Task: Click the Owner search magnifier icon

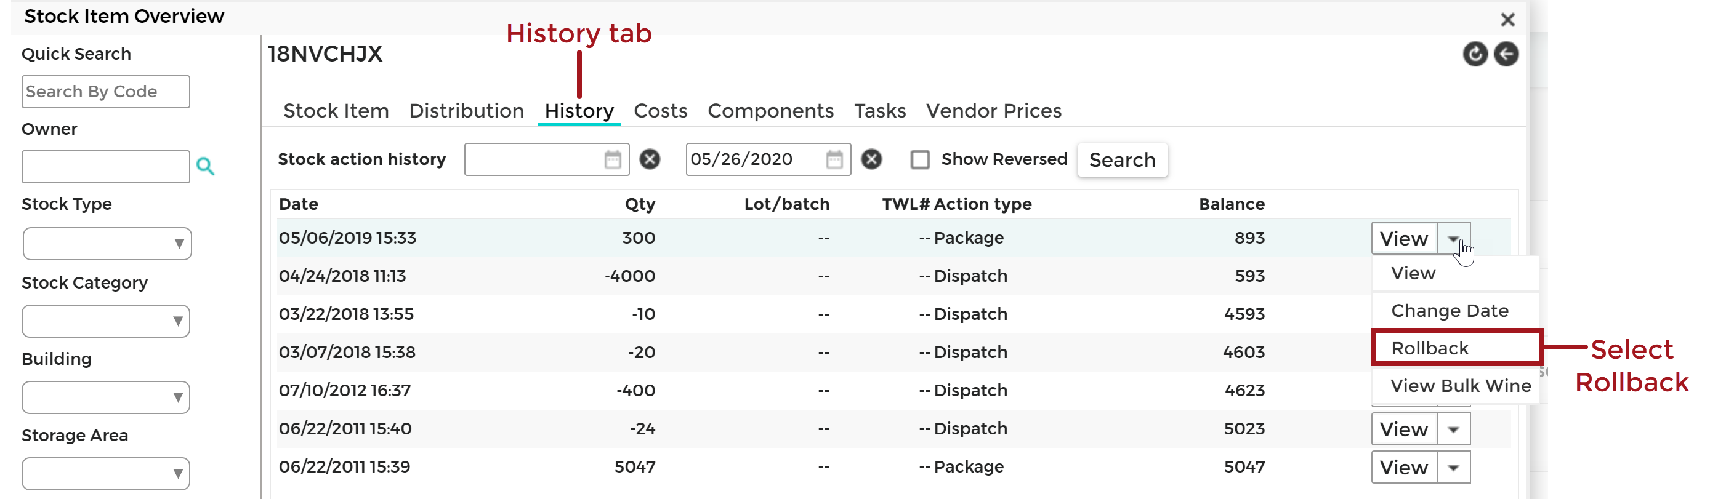Action: [205, 166]
